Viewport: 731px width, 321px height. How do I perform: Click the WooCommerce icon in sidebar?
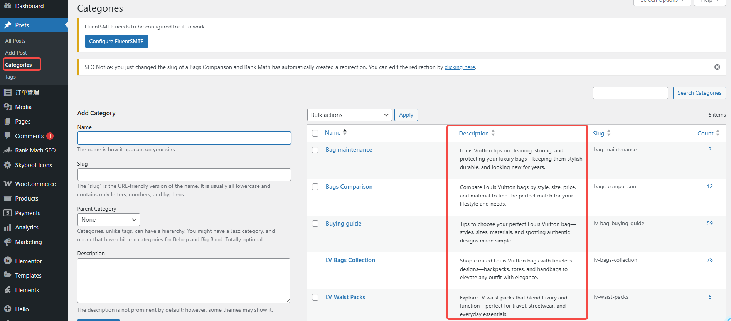click(7, 184)
